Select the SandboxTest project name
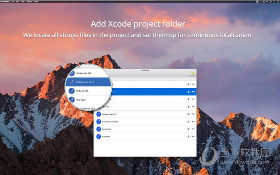 (106, 129)
